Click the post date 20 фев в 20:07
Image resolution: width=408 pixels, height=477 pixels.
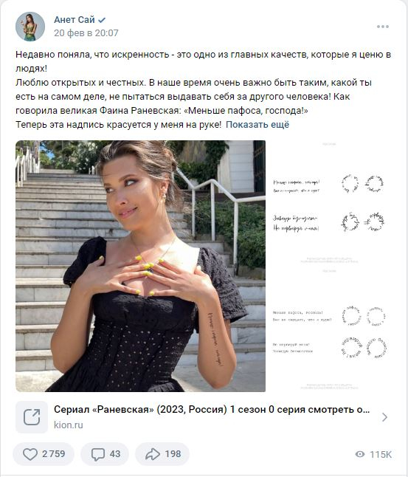point(86,32)
